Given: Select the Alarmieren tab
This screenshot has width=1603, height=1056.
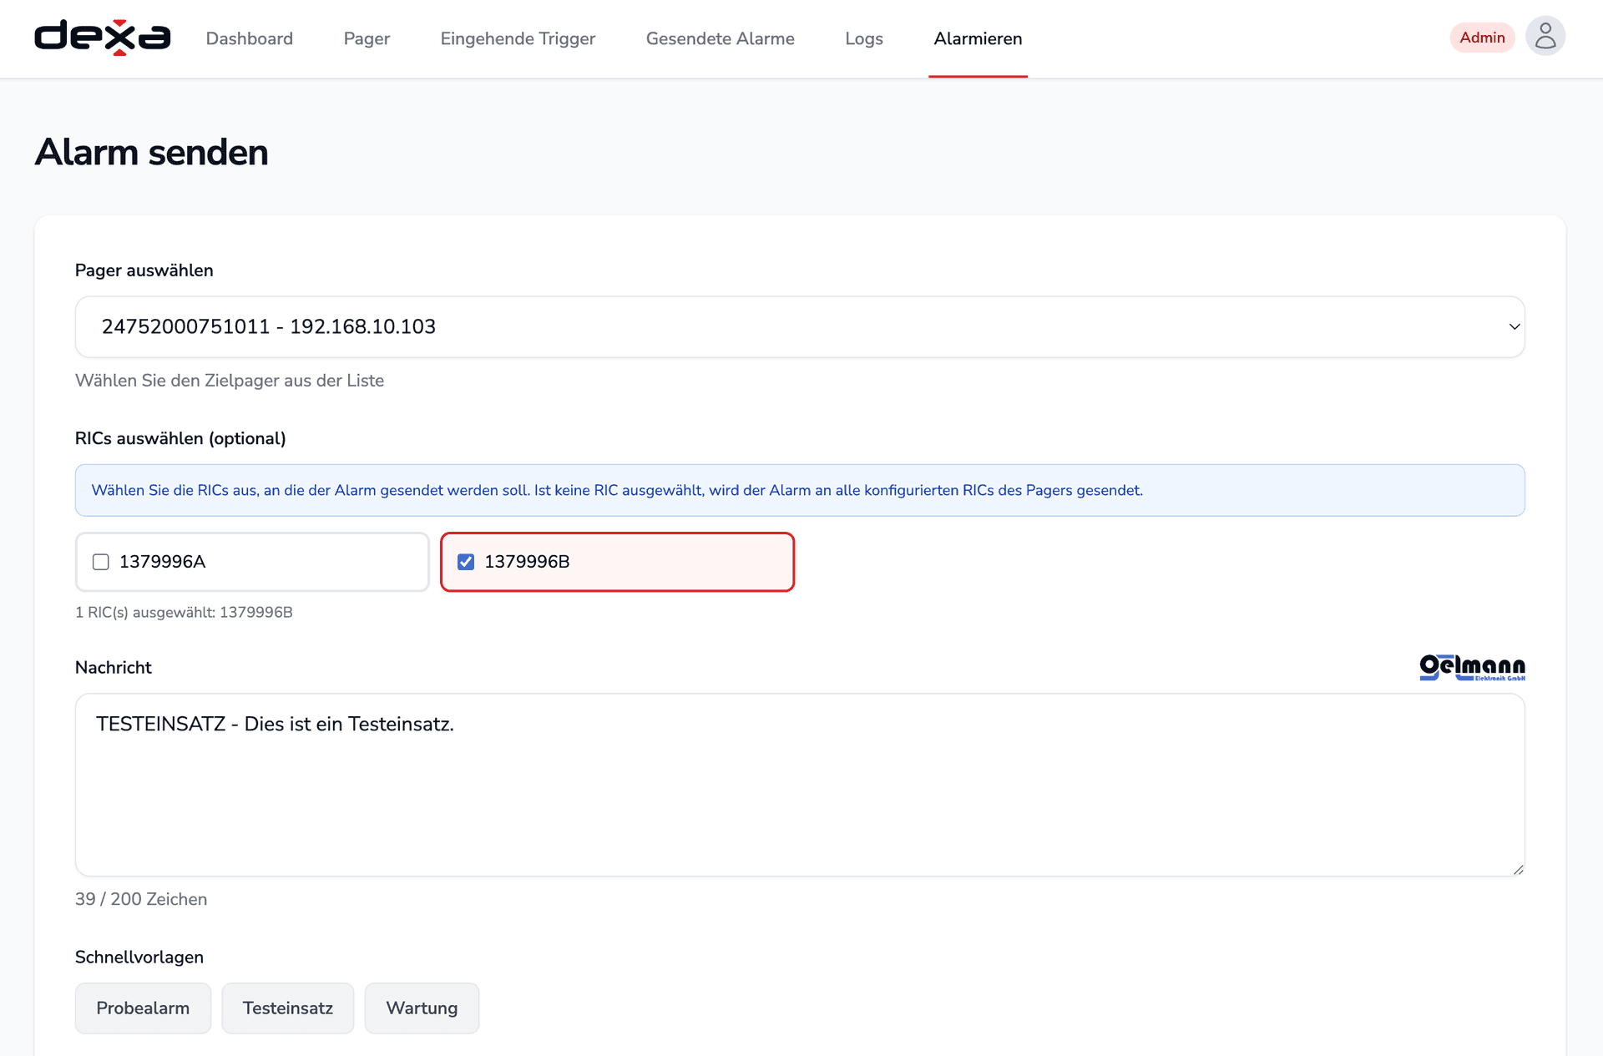Looking at the screenshot, I should click(x=977, y=38).
